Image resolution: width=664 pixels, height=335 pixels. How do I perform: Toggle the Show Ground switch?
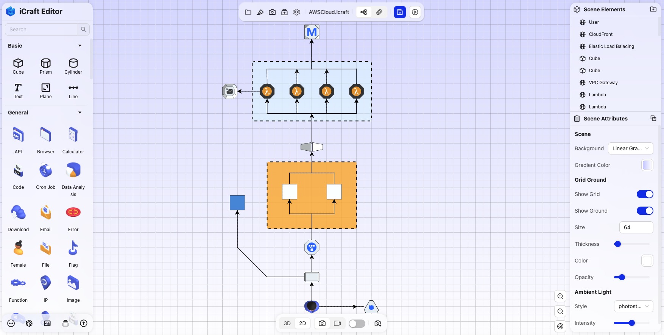coord(645,211)
